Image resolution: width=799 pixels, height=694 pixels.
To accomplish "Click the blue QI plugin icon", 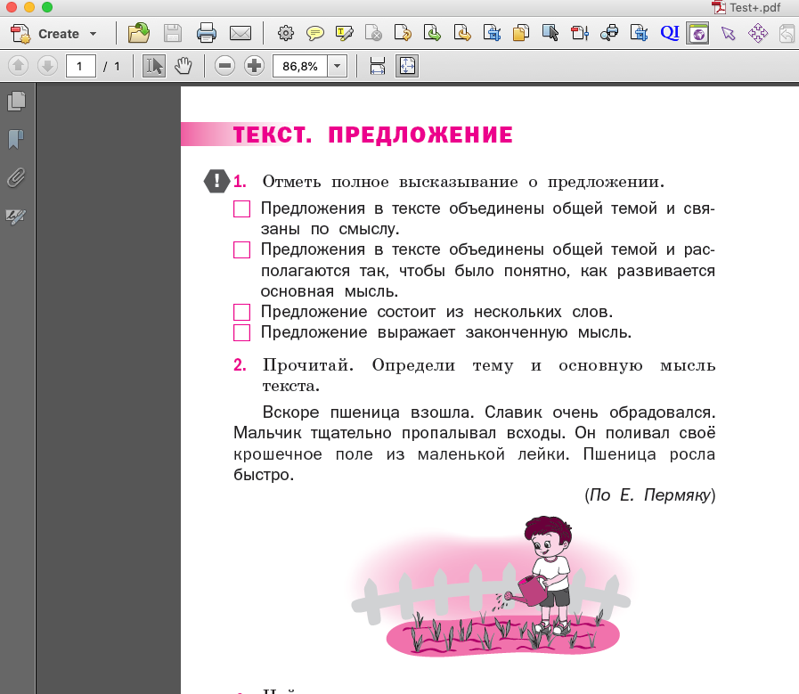I will click(669, 33).
